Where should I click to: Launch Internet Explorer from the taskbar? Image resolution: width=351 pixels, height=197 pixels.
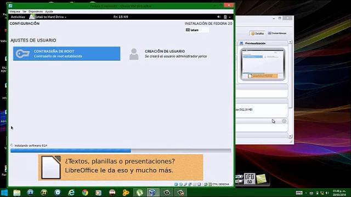71,193
